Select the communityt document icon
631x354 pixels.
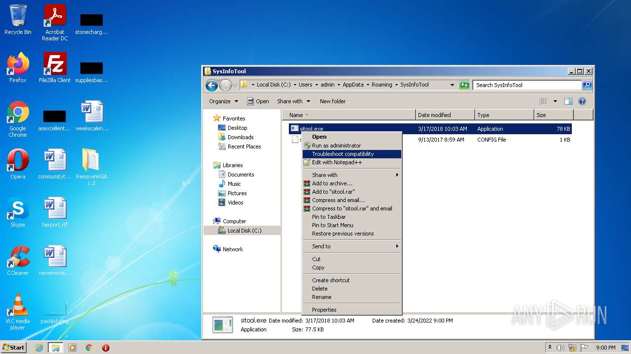(55, 164)
